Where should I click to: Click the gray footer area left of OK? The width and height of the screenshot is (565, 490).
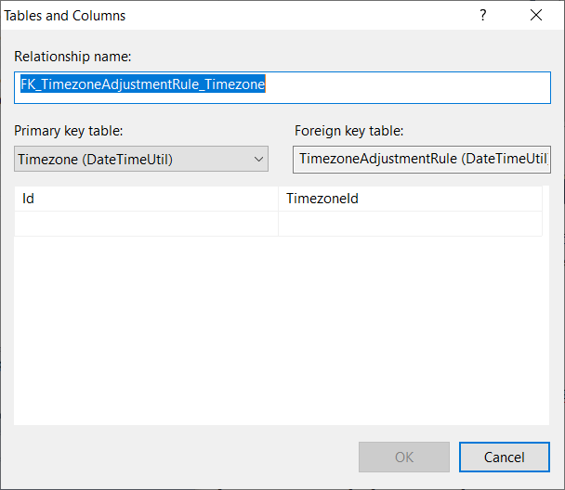click(x=186, y=457)
